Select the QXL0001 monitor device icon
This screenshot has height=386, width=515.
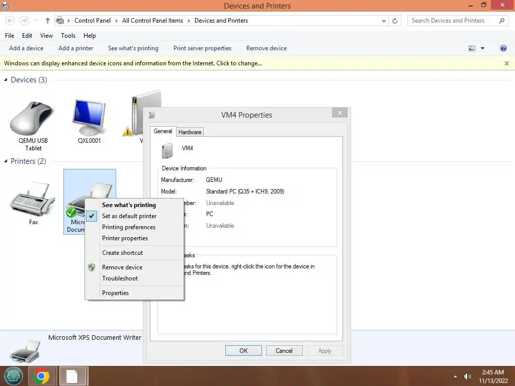tap(89, 118)
